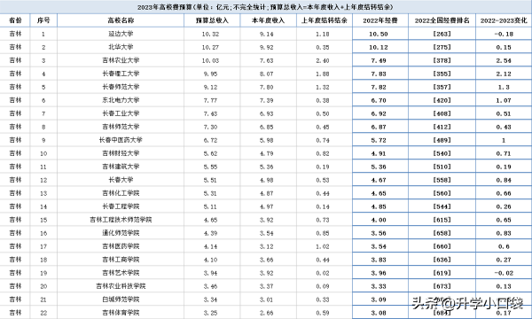This screenshot has width=532, height=319.
Task: Click the change value -0.18
Action: pyautogui.click(x=504, y=34)
